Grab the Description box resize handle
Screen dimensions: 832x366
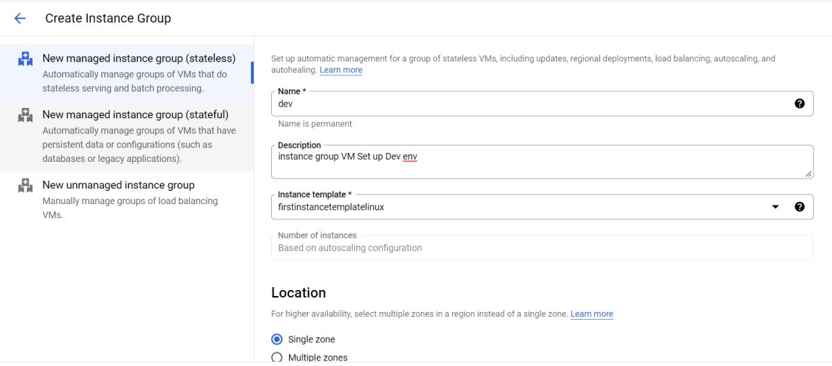808,174
